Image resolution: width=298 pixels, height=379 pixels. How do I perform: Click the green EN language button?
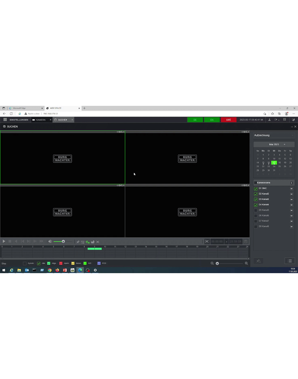[x=212, y=120]
